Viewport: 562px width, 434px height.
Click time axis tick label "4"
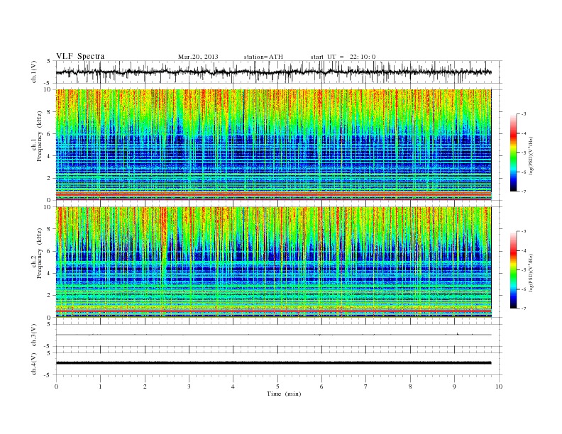233,386
